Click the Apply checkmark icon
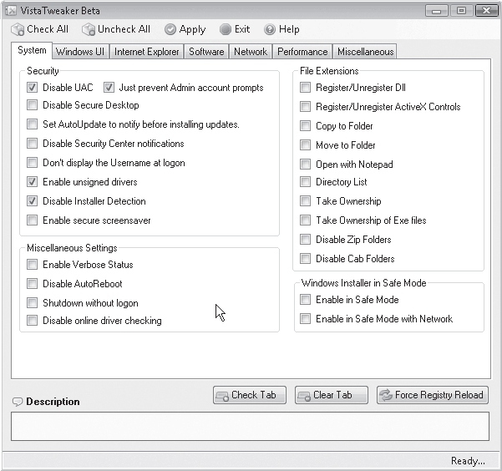Image resolution: width=502 pixels, height=471 pixels. pos(170,29)
